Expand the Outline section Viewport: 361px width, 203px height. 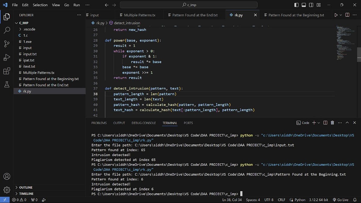pos(26,187)
